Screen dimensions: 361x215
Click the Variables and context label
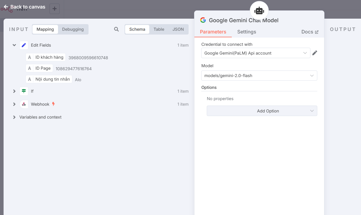(x=40, y=117)
